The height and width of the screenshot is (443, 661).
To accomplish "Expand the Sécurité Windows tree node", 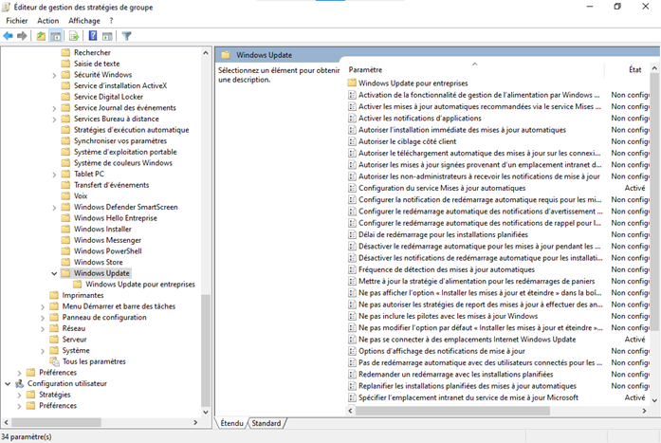I will click(54, 75).
